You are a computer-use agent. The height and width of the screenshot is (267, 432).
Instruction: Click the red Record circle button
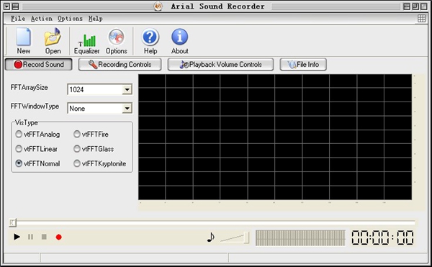[x=59, y=237]
